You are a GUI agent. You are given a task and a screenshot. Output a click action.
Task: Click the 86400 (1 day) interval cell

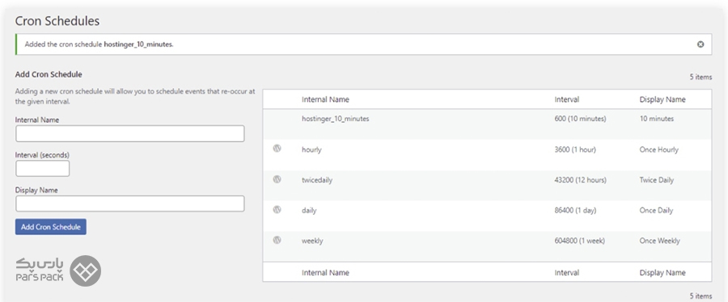pos(575,210)
